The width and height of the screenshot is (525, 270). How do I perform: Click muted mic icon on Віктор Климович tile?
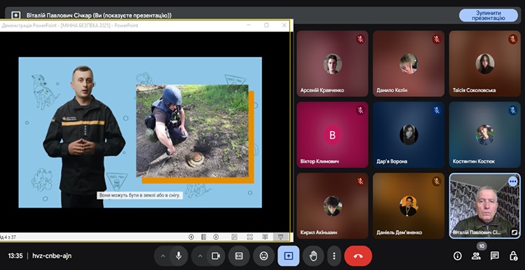360,110
